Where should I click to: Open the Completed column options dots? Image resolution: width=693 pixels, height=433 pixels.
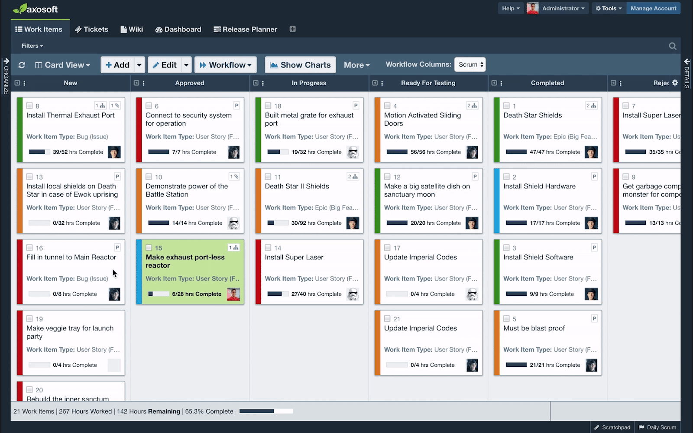[502, 83]
